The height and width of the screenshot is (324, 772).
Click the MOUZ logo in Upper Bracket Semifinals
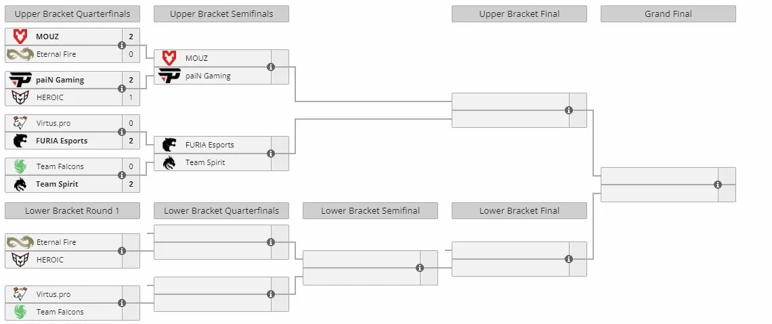point(169,58)
